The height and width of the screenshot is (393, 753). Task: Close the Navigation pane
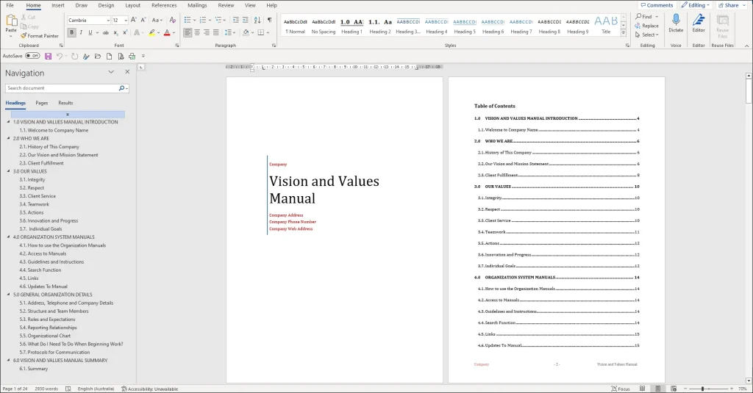[127, 72]
